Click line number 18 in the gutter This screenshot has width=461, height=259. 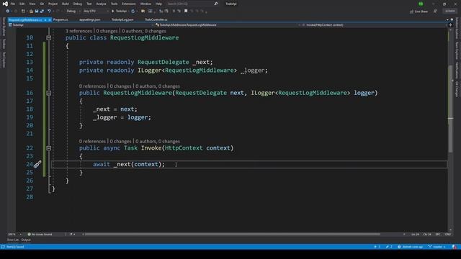[x=30, y=109]
